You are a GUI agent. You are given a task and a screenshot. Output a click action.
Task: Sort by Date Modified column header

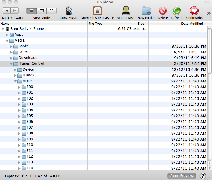[x=178, y=24]
